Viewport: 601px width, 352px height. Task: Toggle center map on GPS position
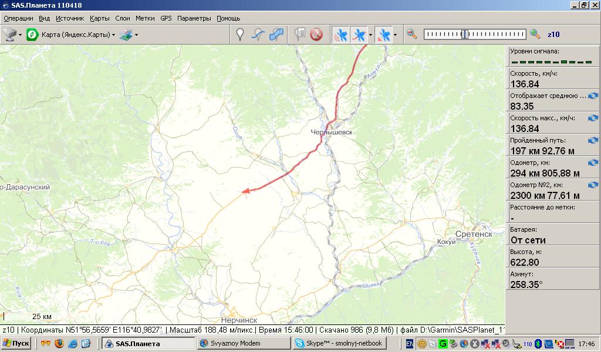tap(384, 35)
